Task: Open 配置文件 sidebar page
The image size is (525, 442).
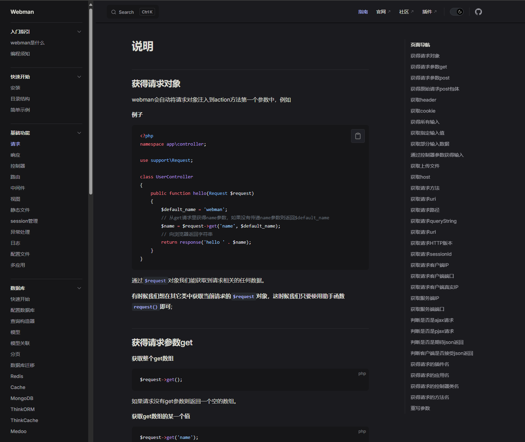Action: pos(20,254)
